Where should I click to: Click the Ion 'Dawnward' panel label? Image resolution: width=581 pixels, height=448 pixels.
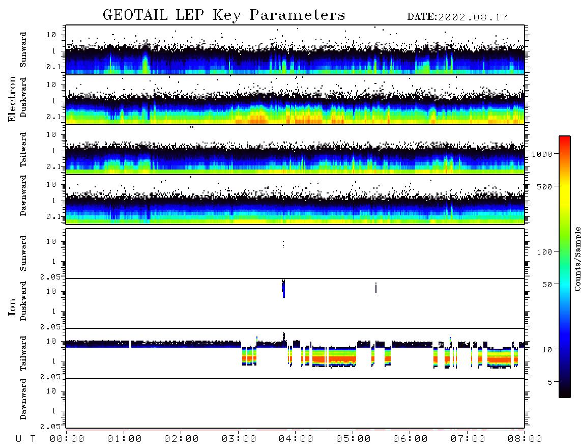click(23, 399)
